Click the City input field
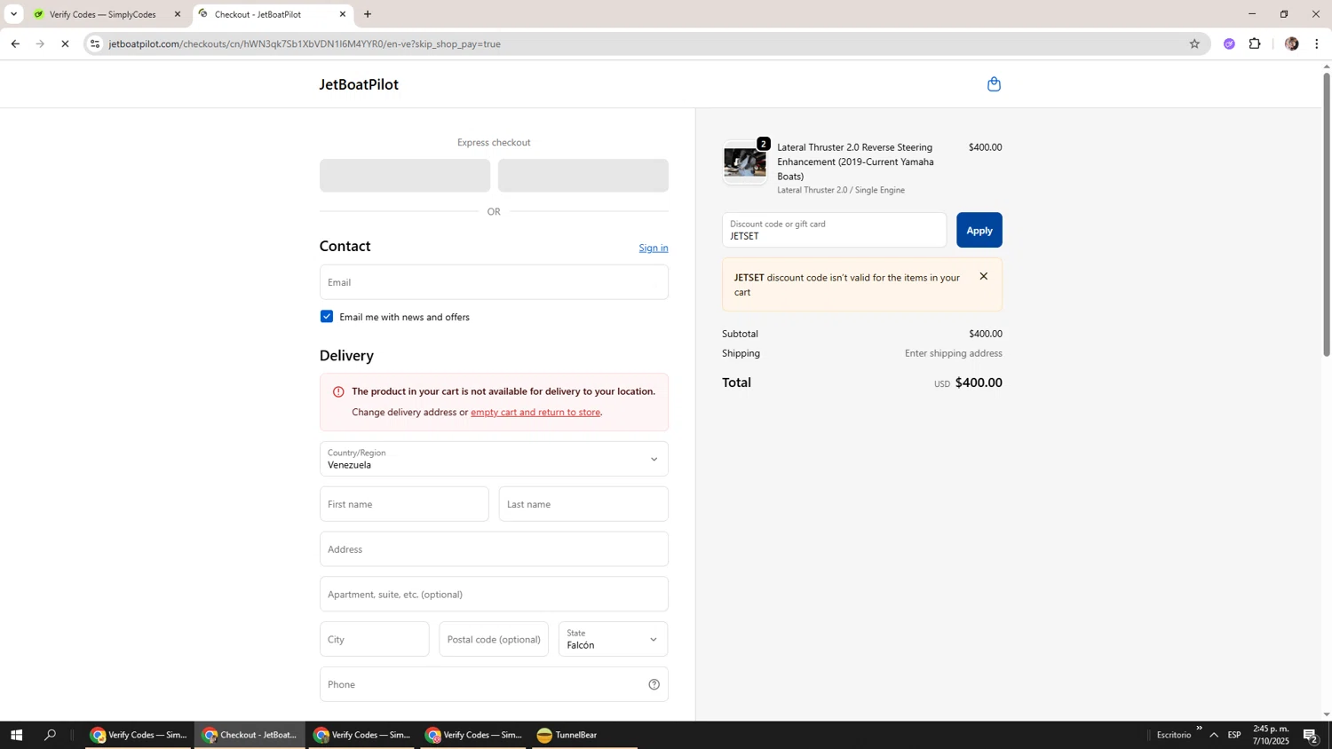1332x749 pixels. [374, 639]
